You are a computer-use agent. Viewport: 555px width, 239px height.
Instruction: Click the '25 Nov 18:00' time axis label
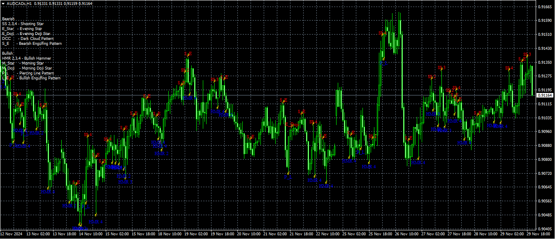381,234
